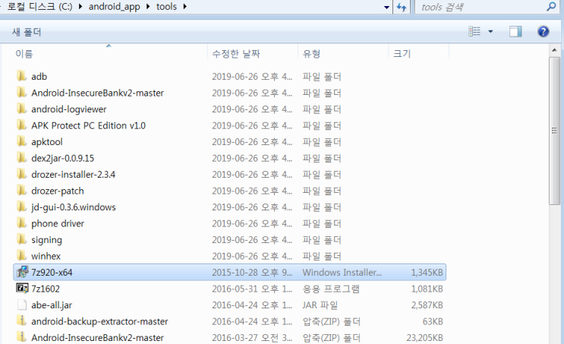The image size is (564, 344).
Task: Click the drozer-installer-2.3.4 folder icon
Action: pos(21,174)
